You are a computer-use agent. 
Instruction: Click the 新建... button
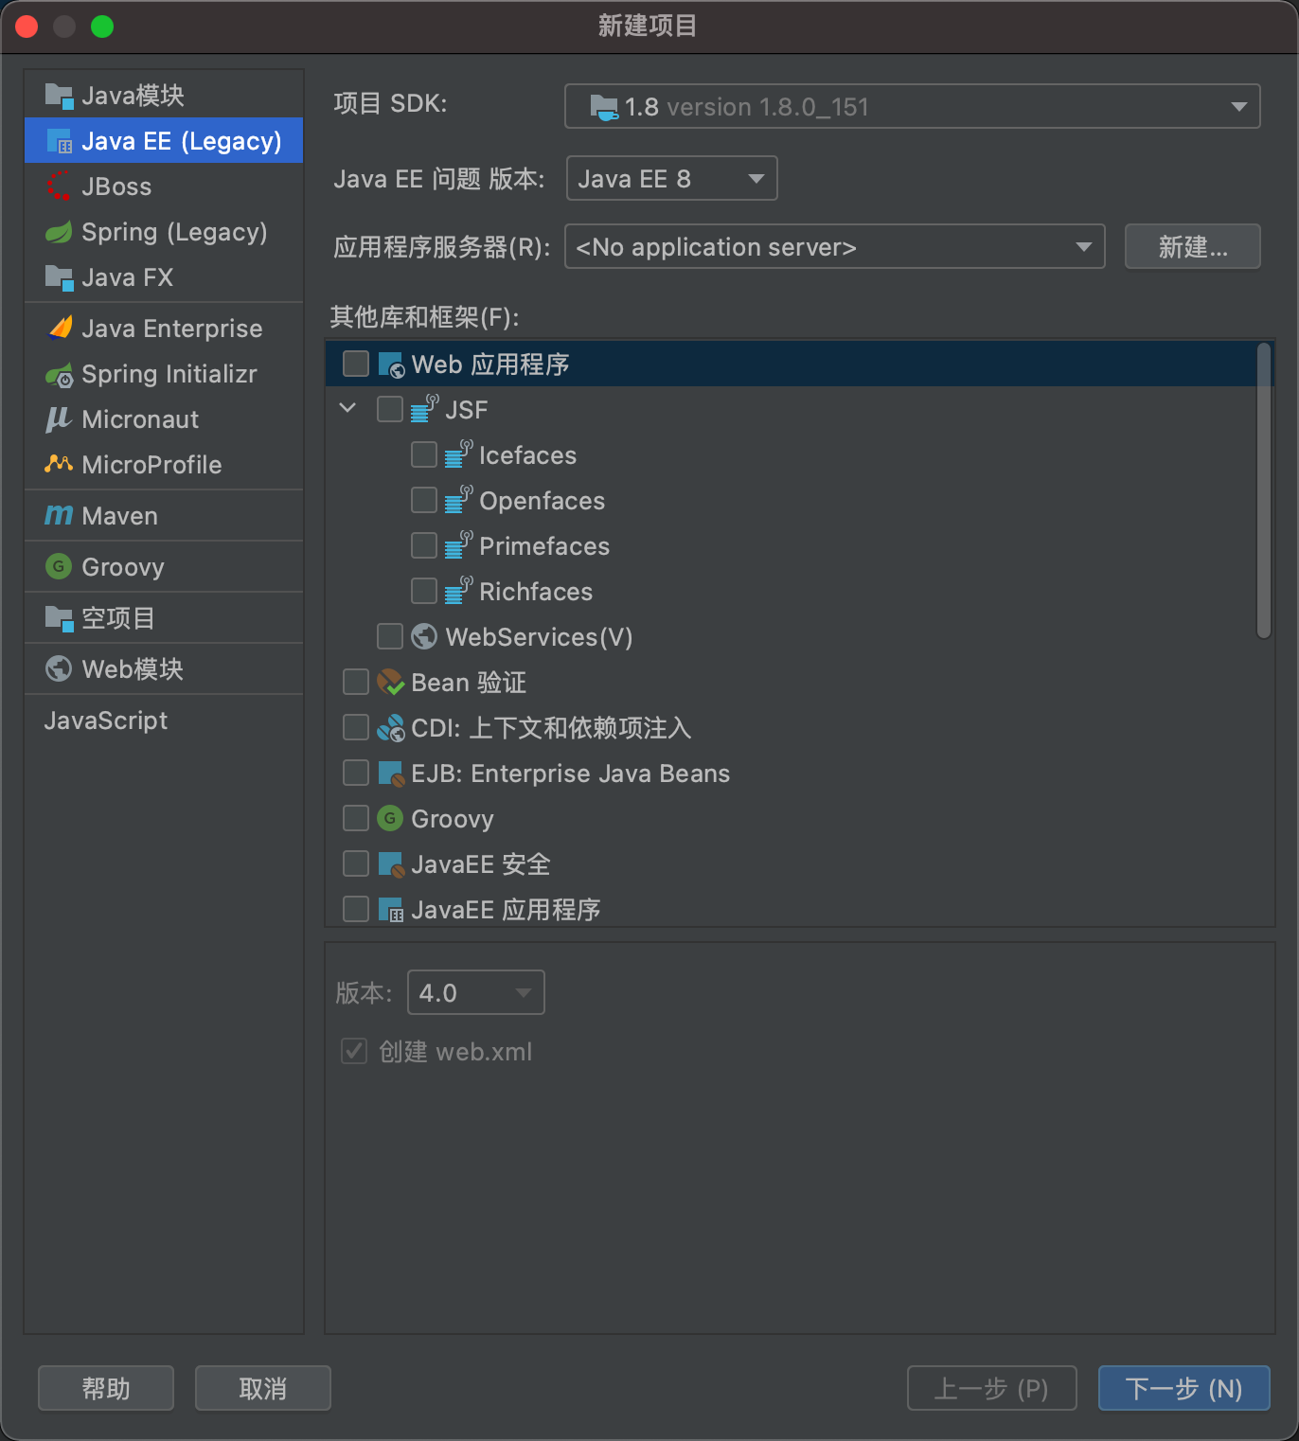tap(1192, 246)
